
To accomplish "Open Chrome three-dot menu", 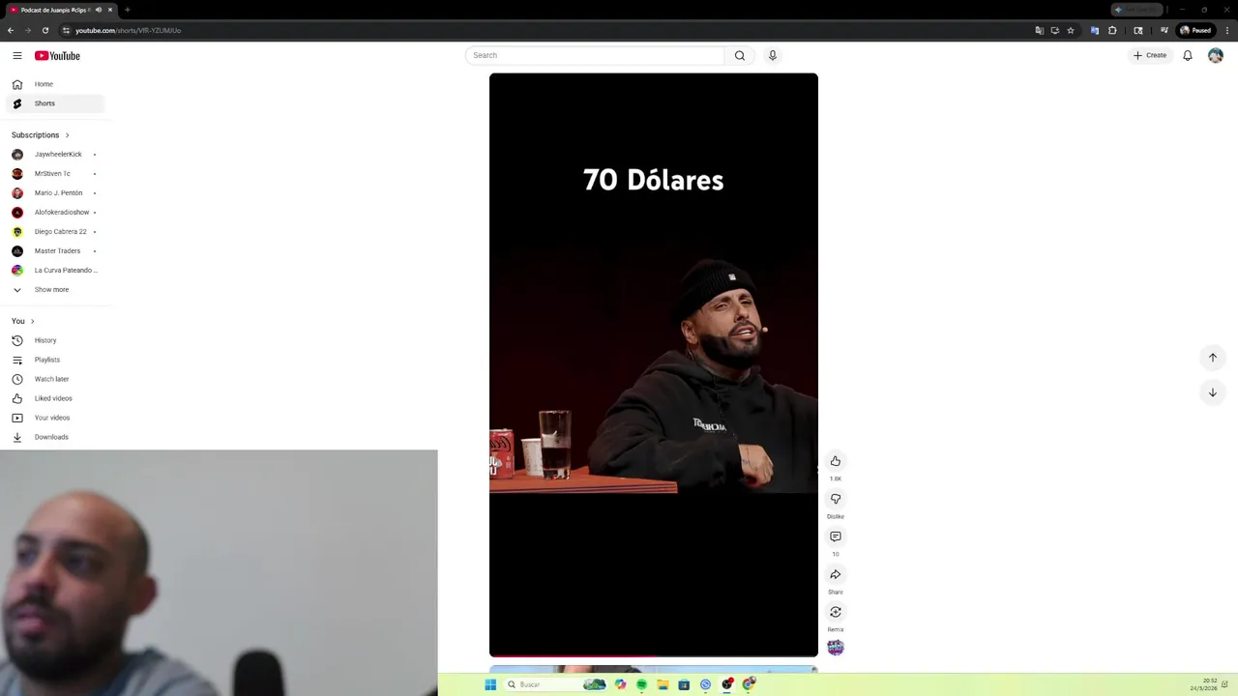I will [x=1227, y=30].
